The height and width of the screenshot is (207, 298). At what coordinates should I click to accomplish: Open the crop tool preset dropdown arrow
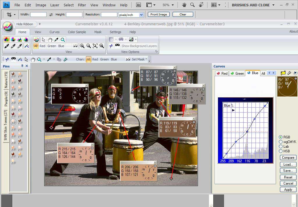15,15
